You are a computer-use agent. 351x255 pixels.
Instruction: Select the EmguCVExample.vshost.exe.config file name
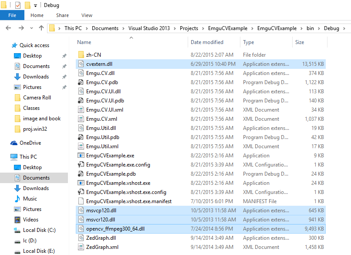126,192
